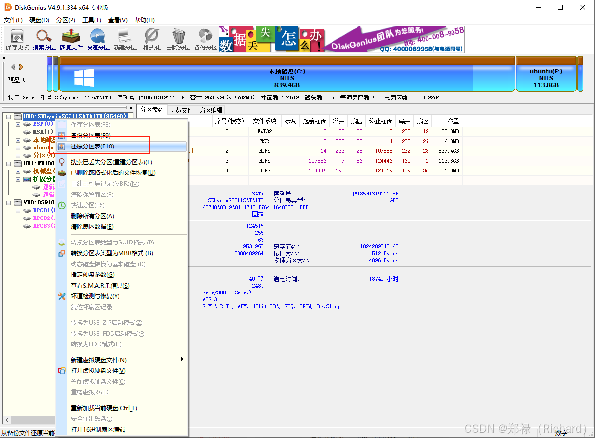595x438 pixels.
Task: Choose 备份分区表(F9) from context menu
Action: (121, 136)
